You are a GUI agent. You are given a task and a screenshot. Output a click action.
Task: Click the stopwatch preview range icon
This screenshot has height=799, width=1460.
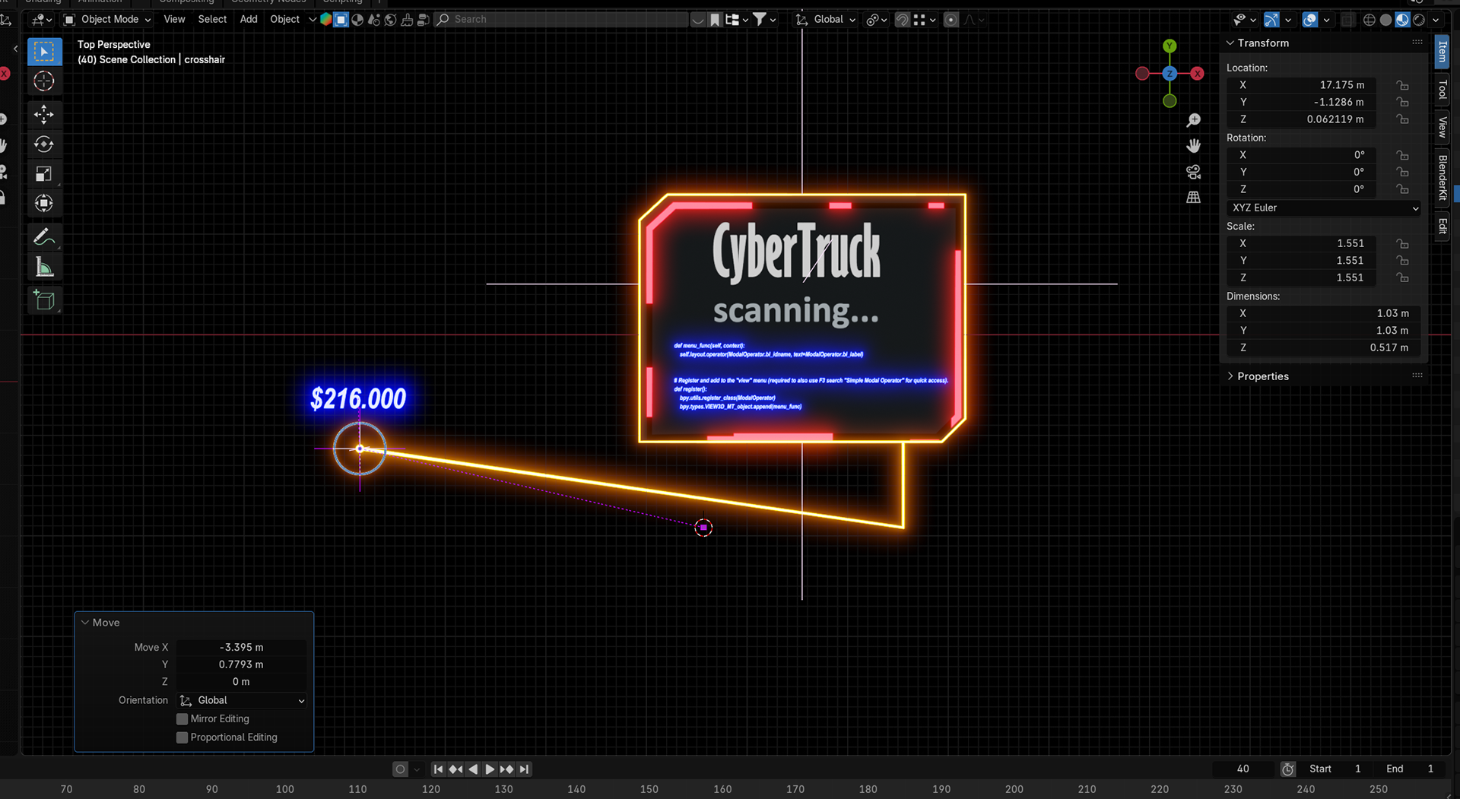(x=1287, y=769)
